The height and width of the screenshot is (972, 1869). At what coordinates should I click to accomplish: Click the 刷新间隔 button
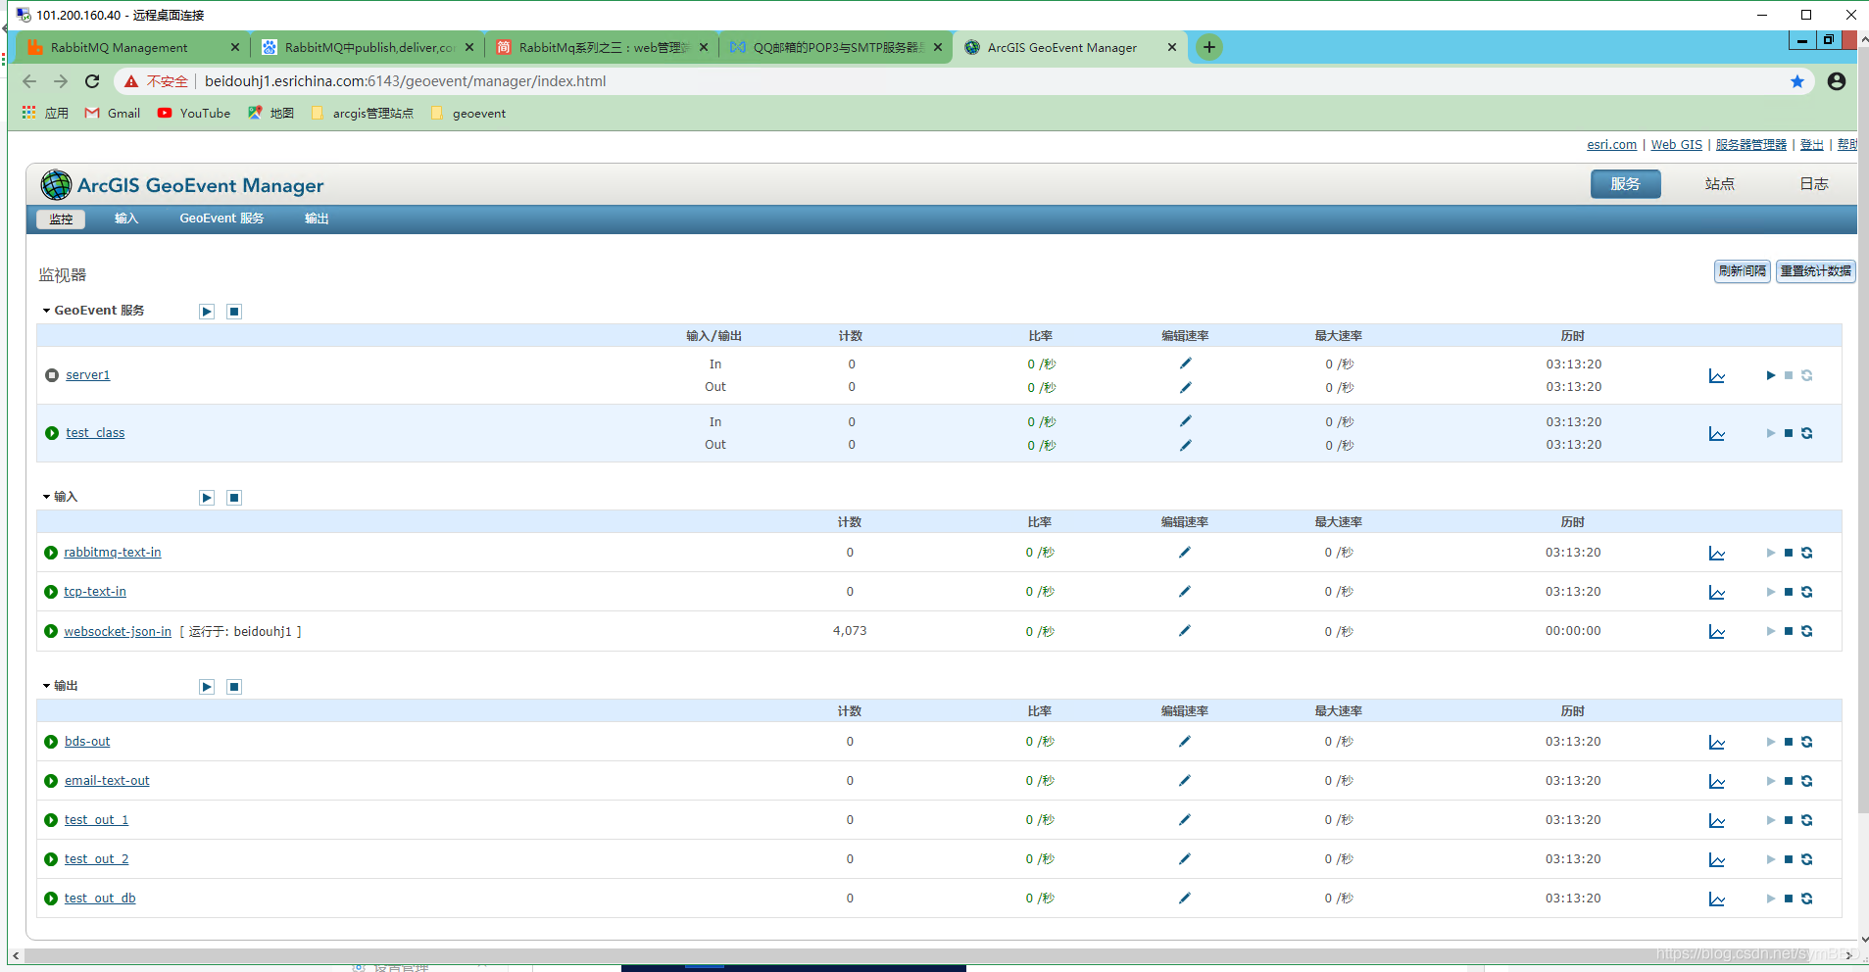click(x=1742, y=271)
